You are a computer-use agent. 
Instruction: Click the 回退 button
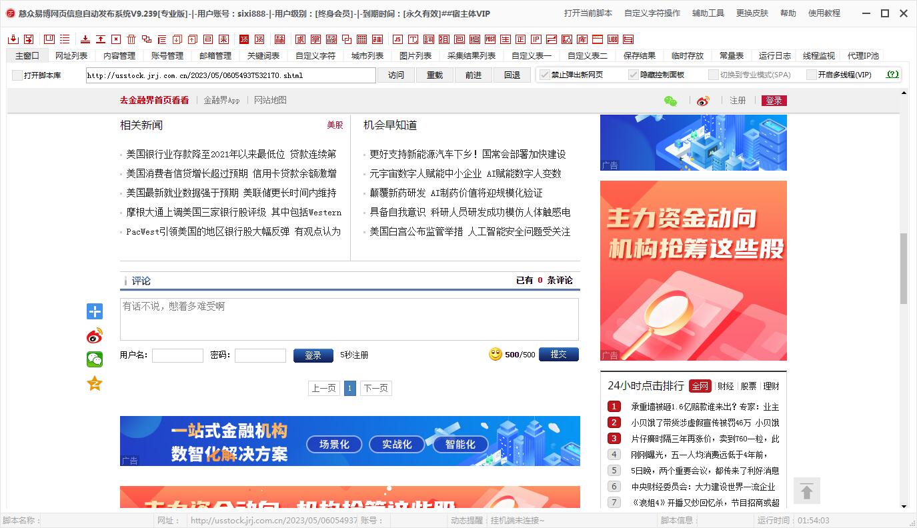click(512, 75)
